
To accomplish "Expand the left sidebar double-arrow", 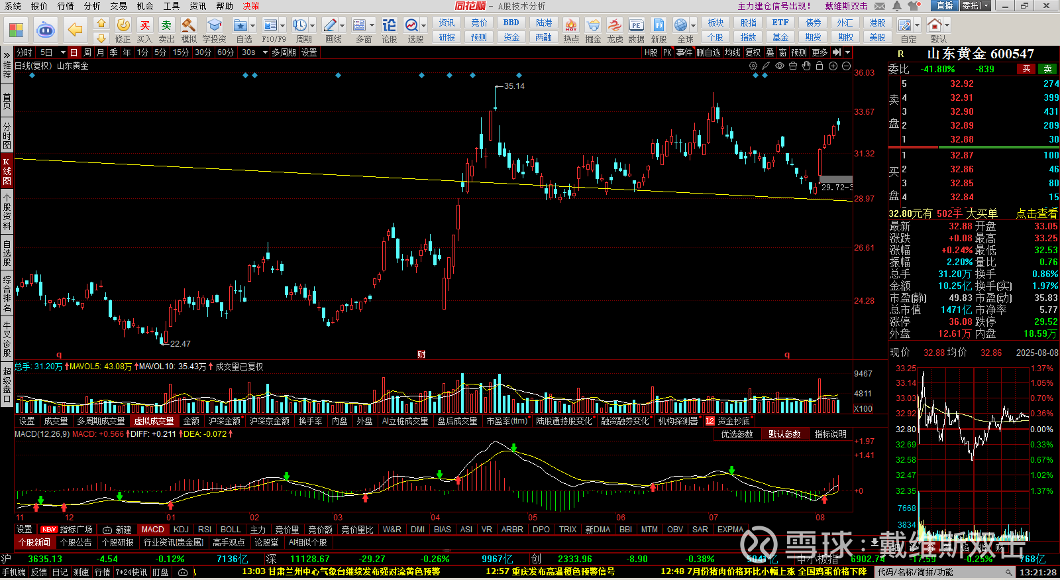I will (x=7, y=55).
